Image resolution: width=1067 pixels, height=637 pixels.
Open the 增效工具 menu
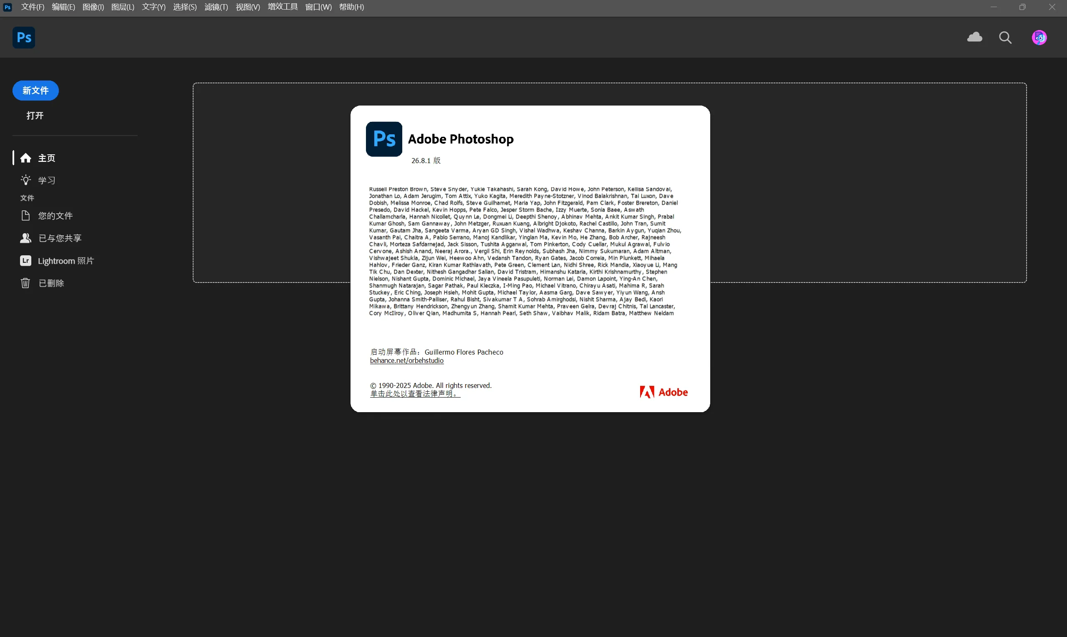[283, 7]
